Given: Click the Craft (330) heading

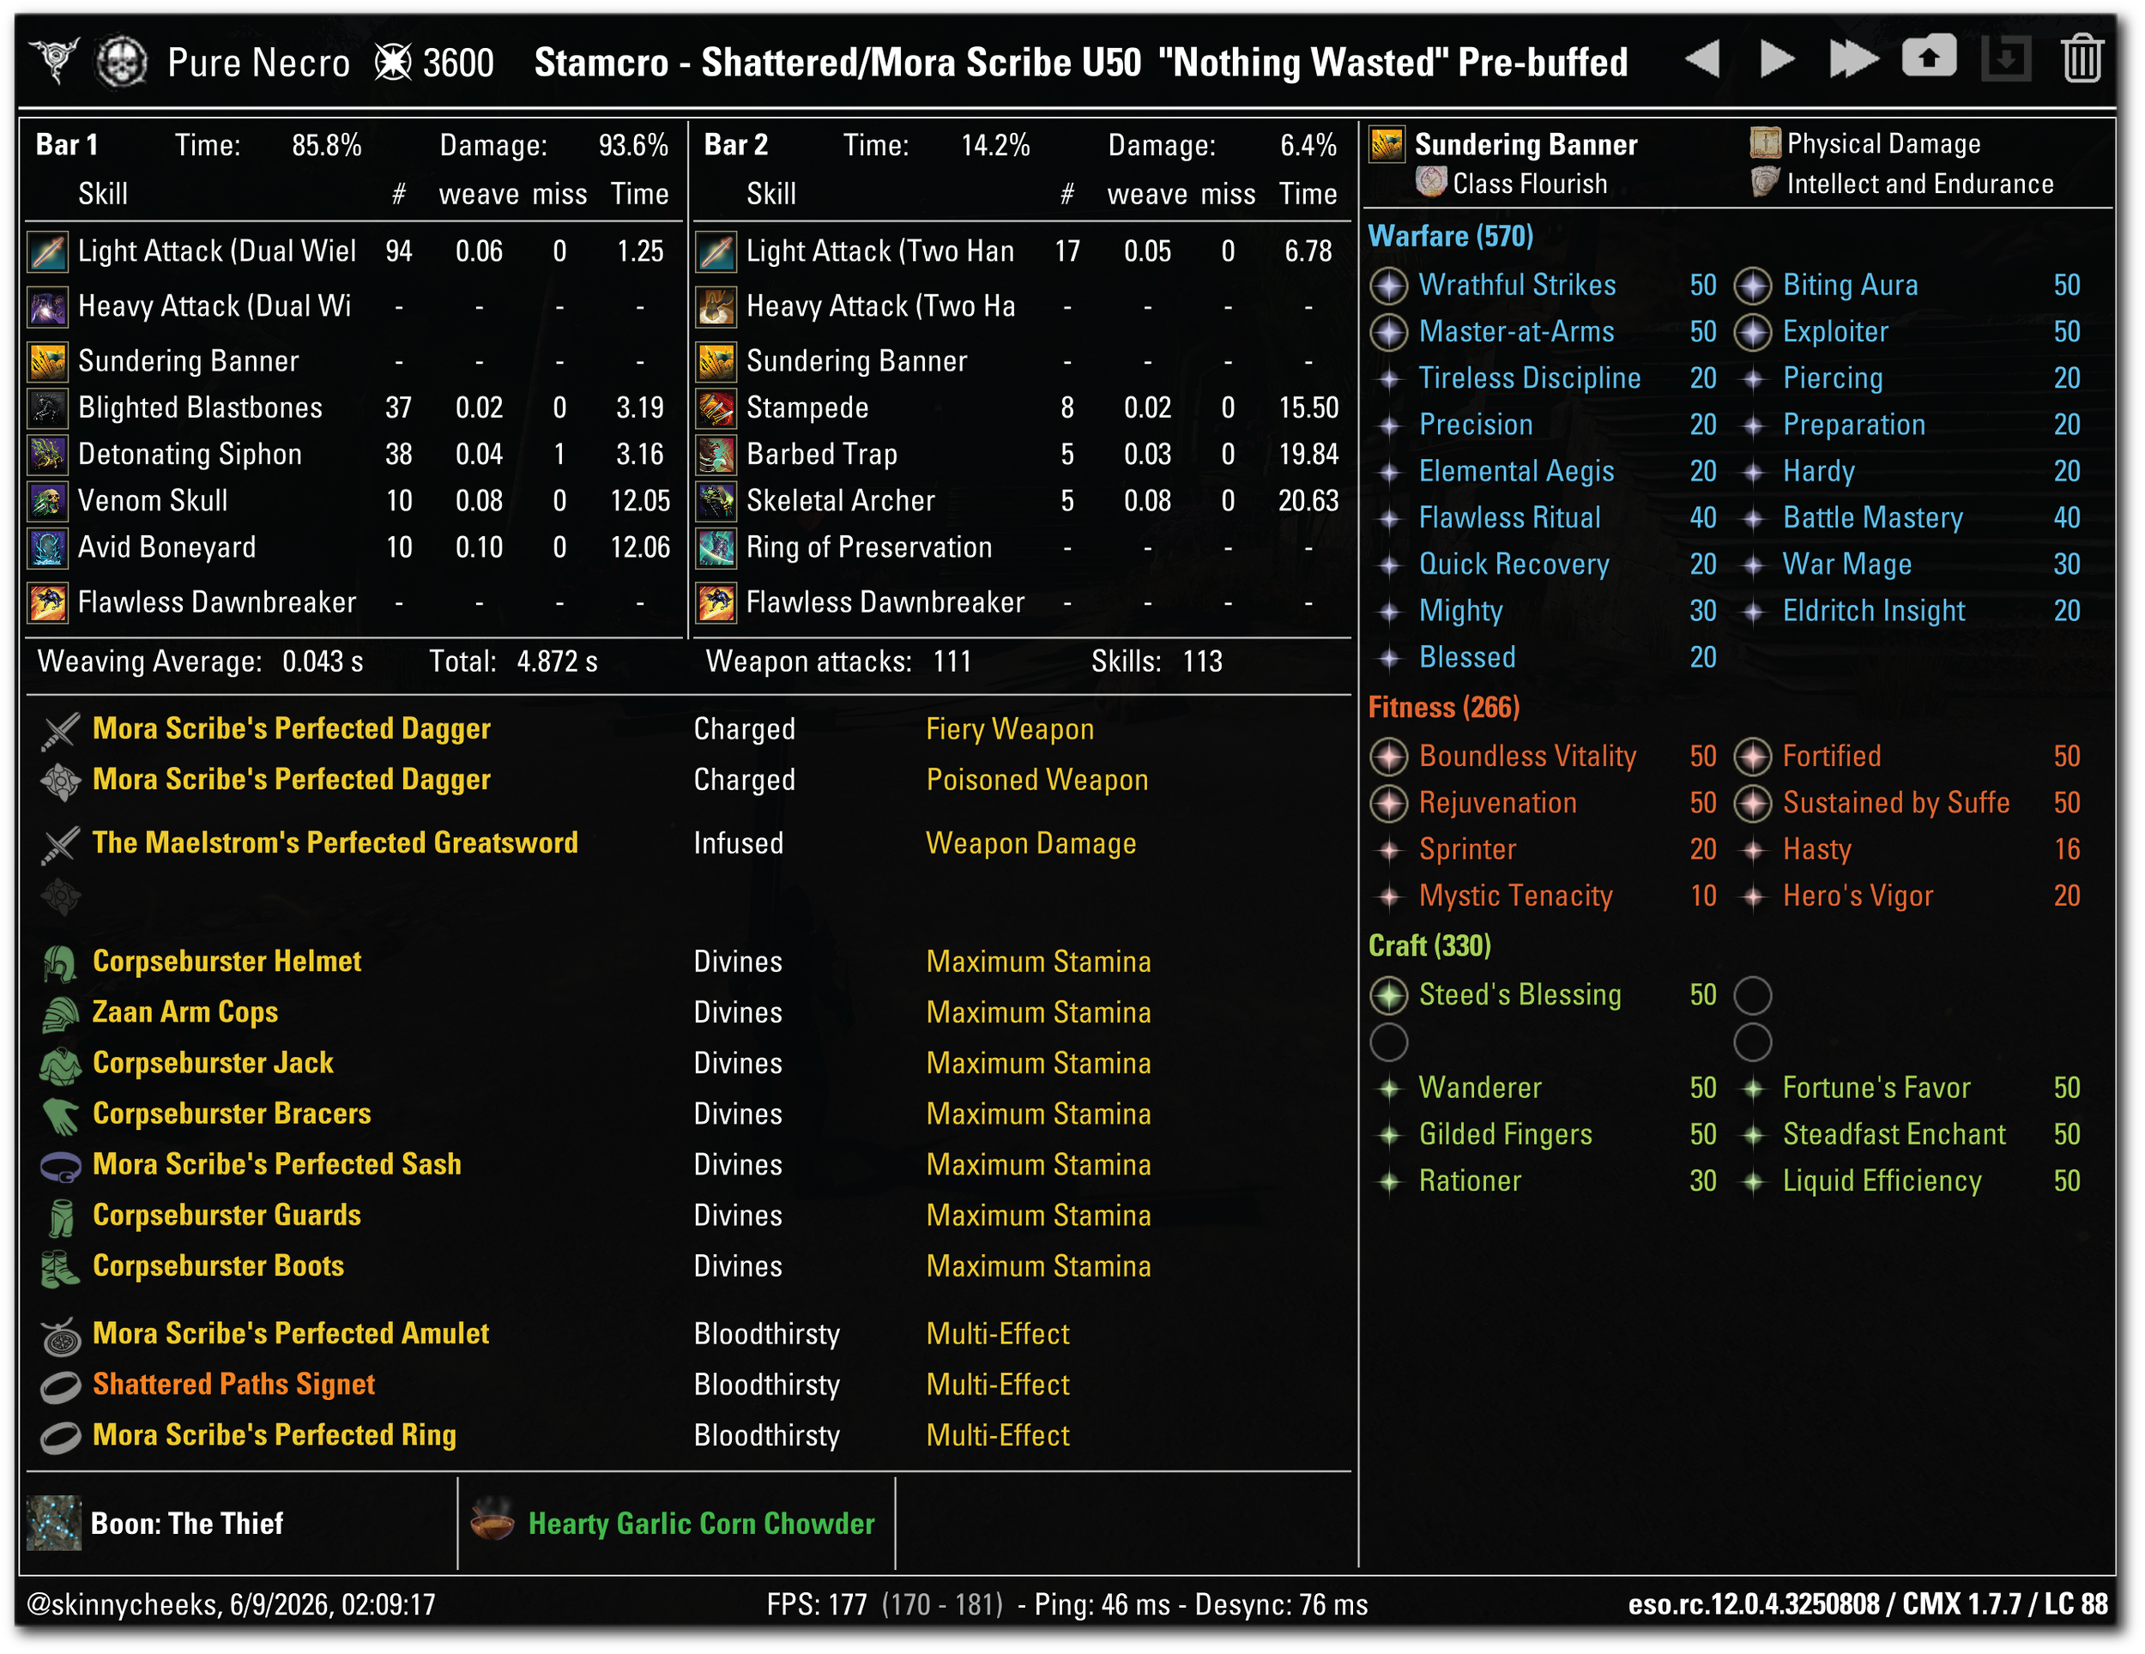Looking at the screenshot, I should tap(1429, 946).
